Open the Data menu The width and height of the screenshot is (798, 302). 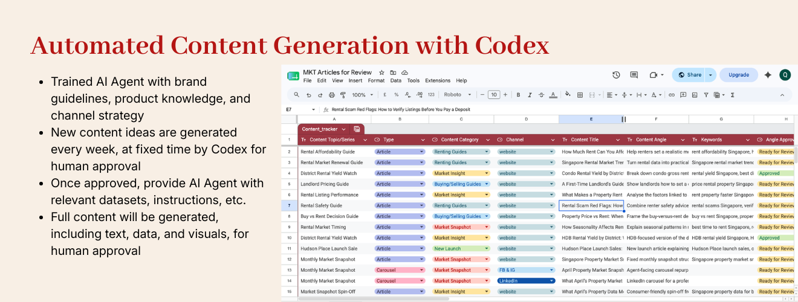(395, 80)
